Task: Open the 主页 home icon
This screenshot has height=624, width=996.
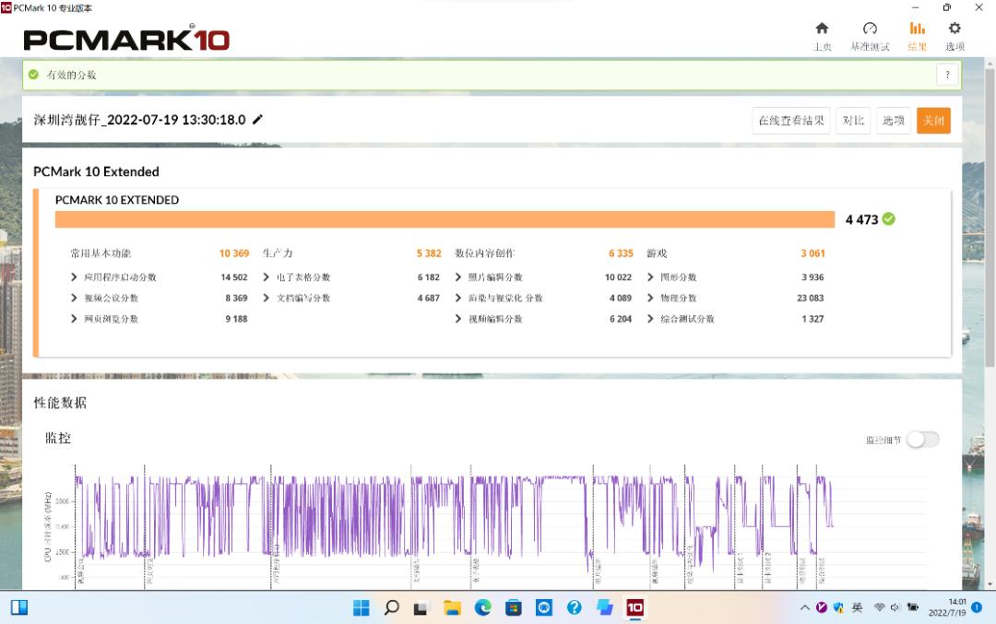Action: point(822,29)
